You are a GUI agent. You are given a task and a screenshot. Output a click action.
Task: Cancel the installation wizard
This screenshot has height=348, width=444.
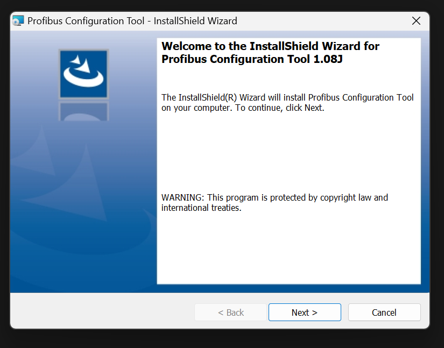[x=384, y=313]
